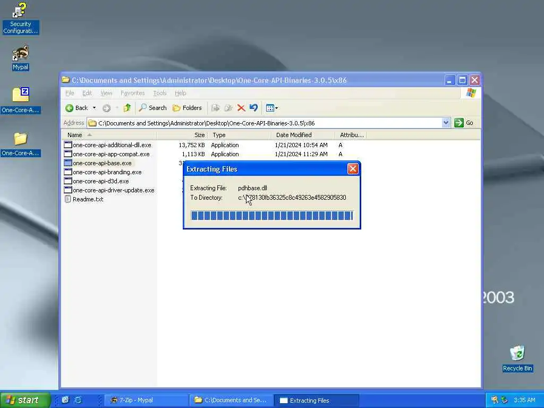The image size is (544, 408).
Task: Switch to C:\Documents and Se... taskbar button
Action: tap(231, 400)
